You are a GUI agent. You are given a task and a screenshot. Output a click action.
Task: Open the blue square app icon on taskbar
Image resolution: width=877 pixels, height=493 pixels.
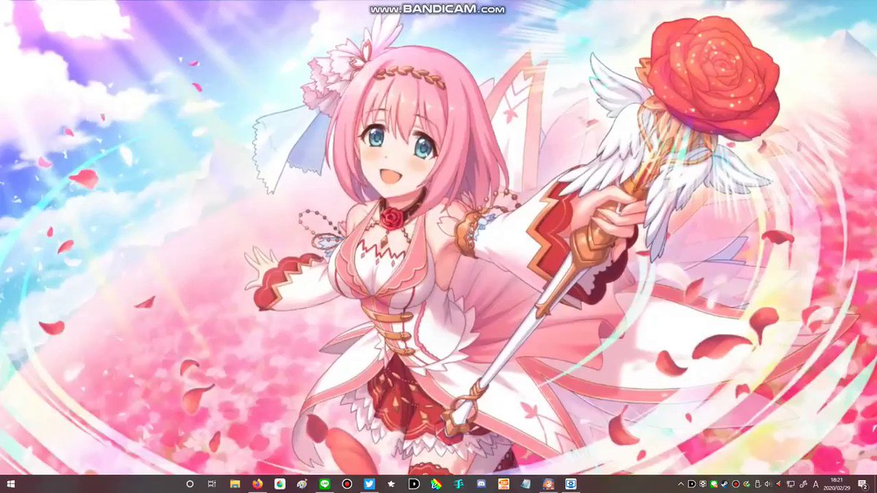(x=571, y=484)
